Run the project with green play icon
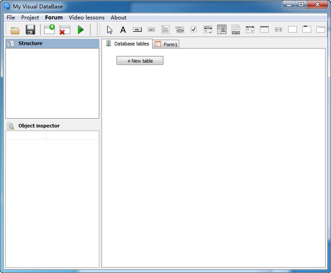 tap(81, 30)
